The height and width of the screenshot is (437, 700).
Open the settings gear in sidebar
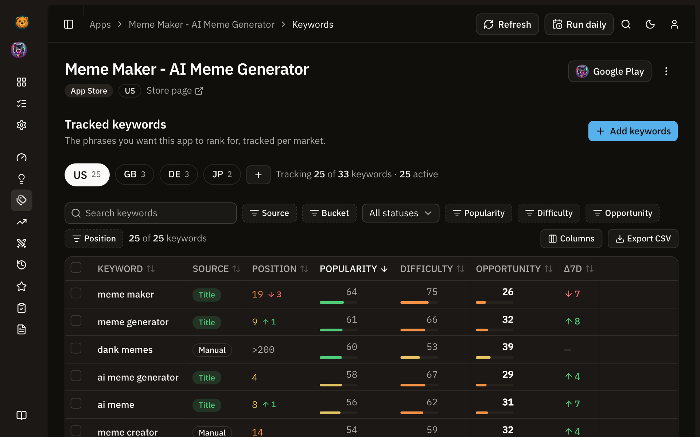pos(22,125)
